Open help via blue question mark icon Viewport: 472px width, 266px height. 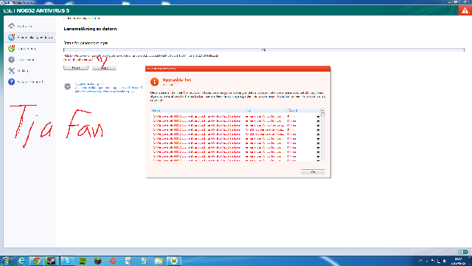pyautogui.click(x=12, y=82)
